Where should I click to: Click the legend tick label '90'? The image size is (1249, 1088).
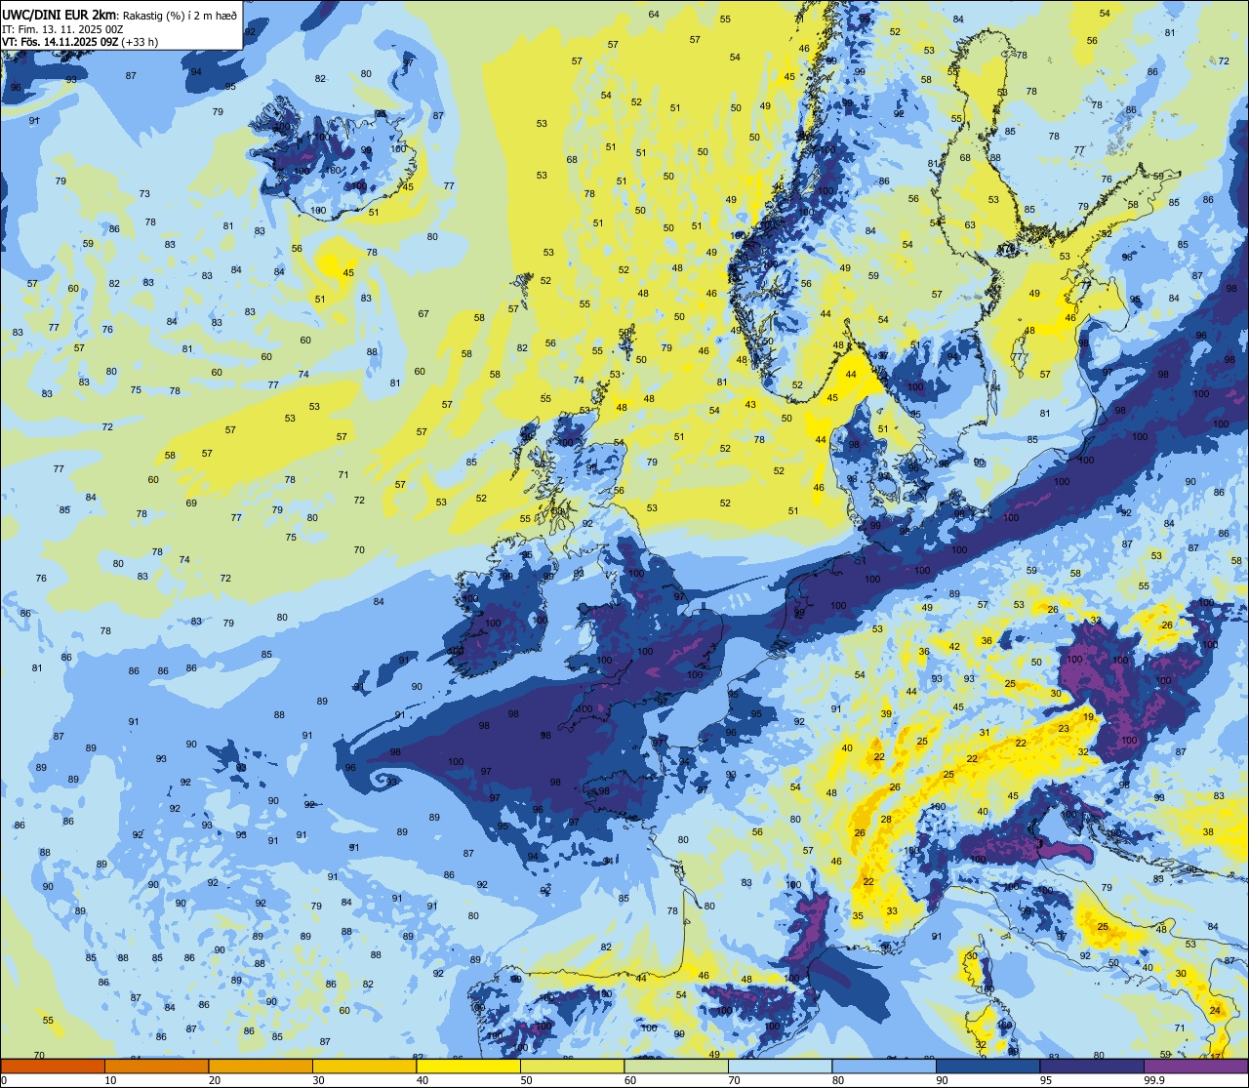(x=942, y=1080)
